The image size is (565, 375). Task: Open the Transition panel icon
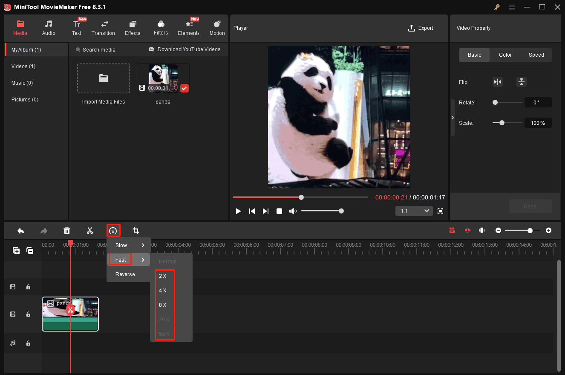tap(103, 28)
